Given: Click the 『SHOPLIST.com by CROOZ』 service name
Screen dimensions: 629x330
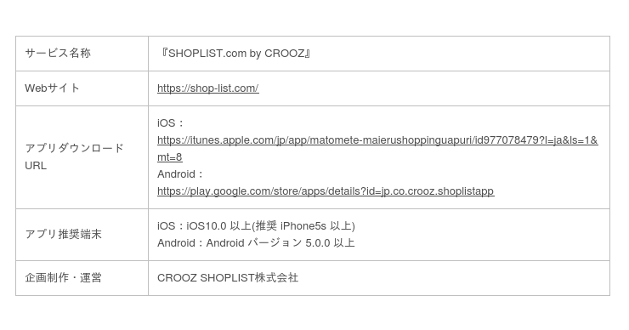Looking at the screenshot, I should (235, 54).
